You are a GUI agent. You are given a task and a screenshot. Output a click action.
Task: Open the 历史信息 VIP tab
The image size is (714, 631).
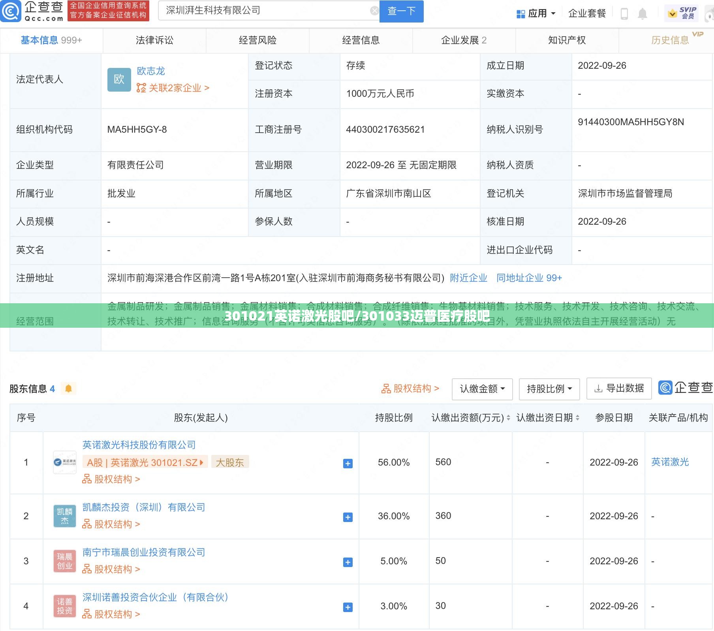tap(670, 40)
